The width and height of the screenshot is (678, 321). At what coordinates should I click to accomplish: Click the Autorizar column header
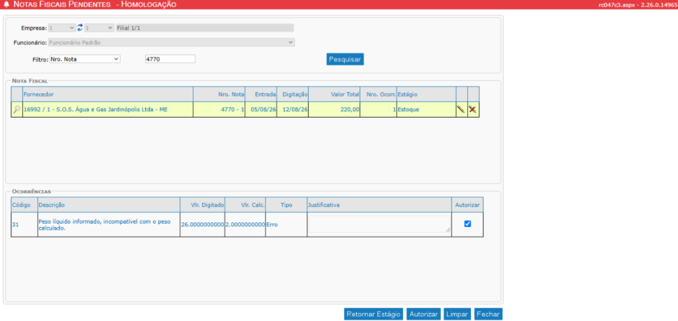(467, 205)
